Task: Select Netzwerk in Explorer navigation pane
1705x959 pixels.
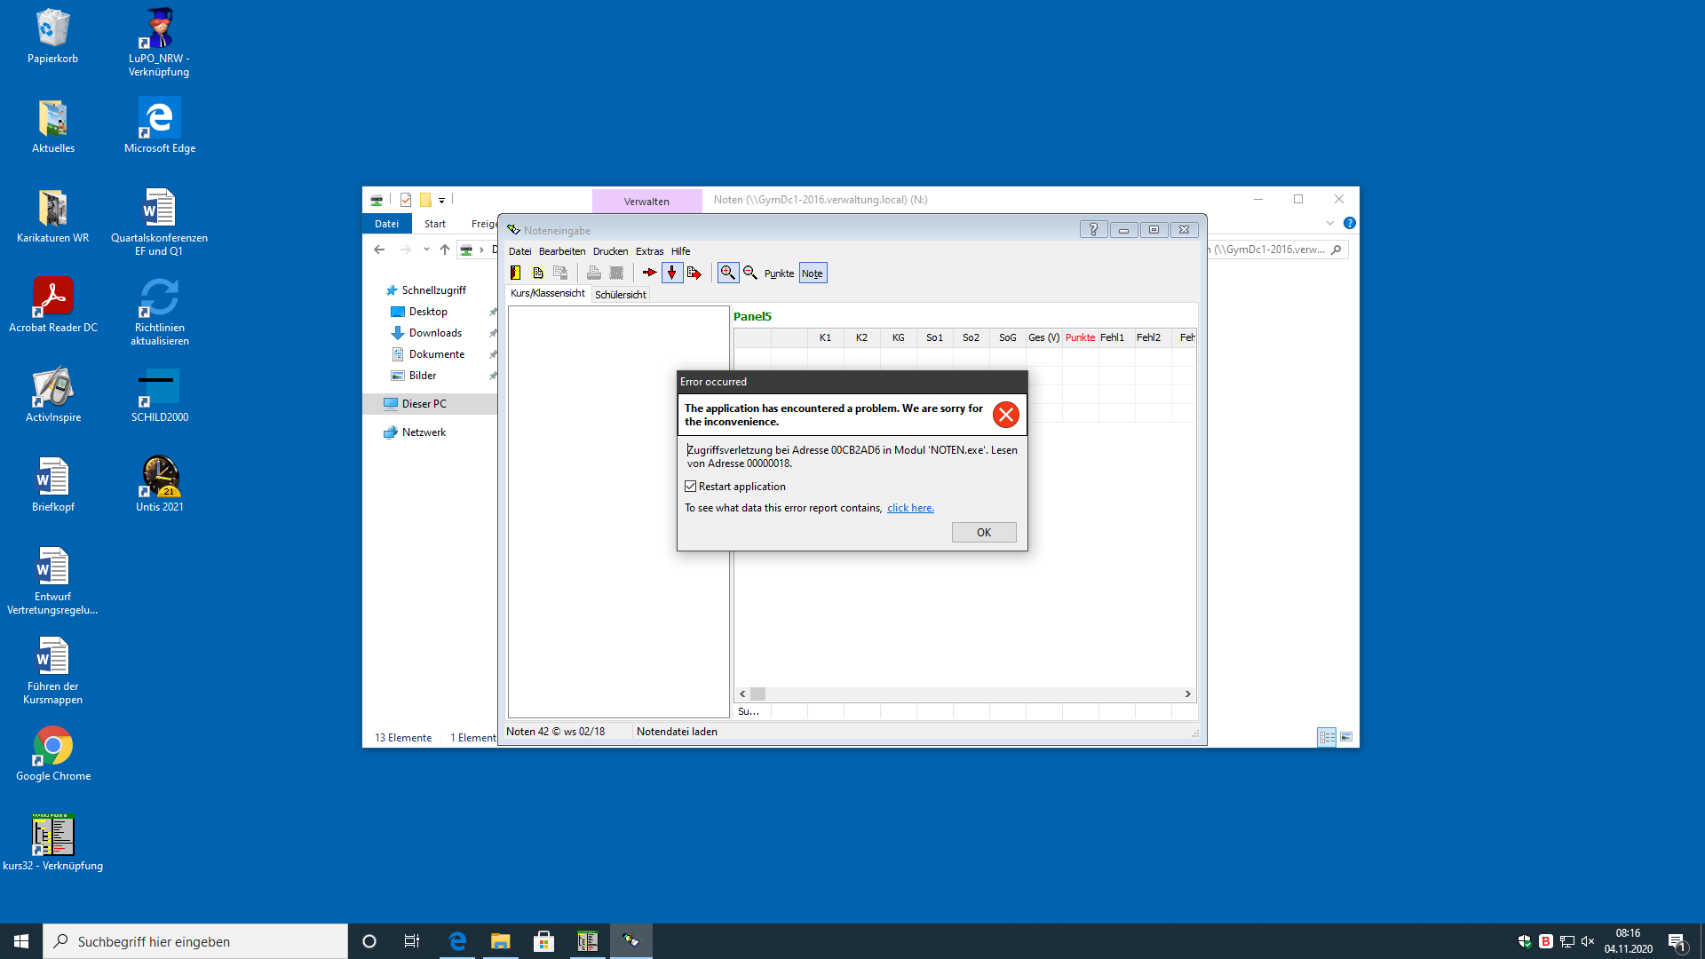Action: click(424, 432)
